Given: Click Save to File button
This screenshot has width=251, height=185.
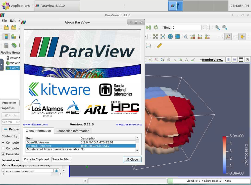Looking at the screenshot, I should pos(62,159).
